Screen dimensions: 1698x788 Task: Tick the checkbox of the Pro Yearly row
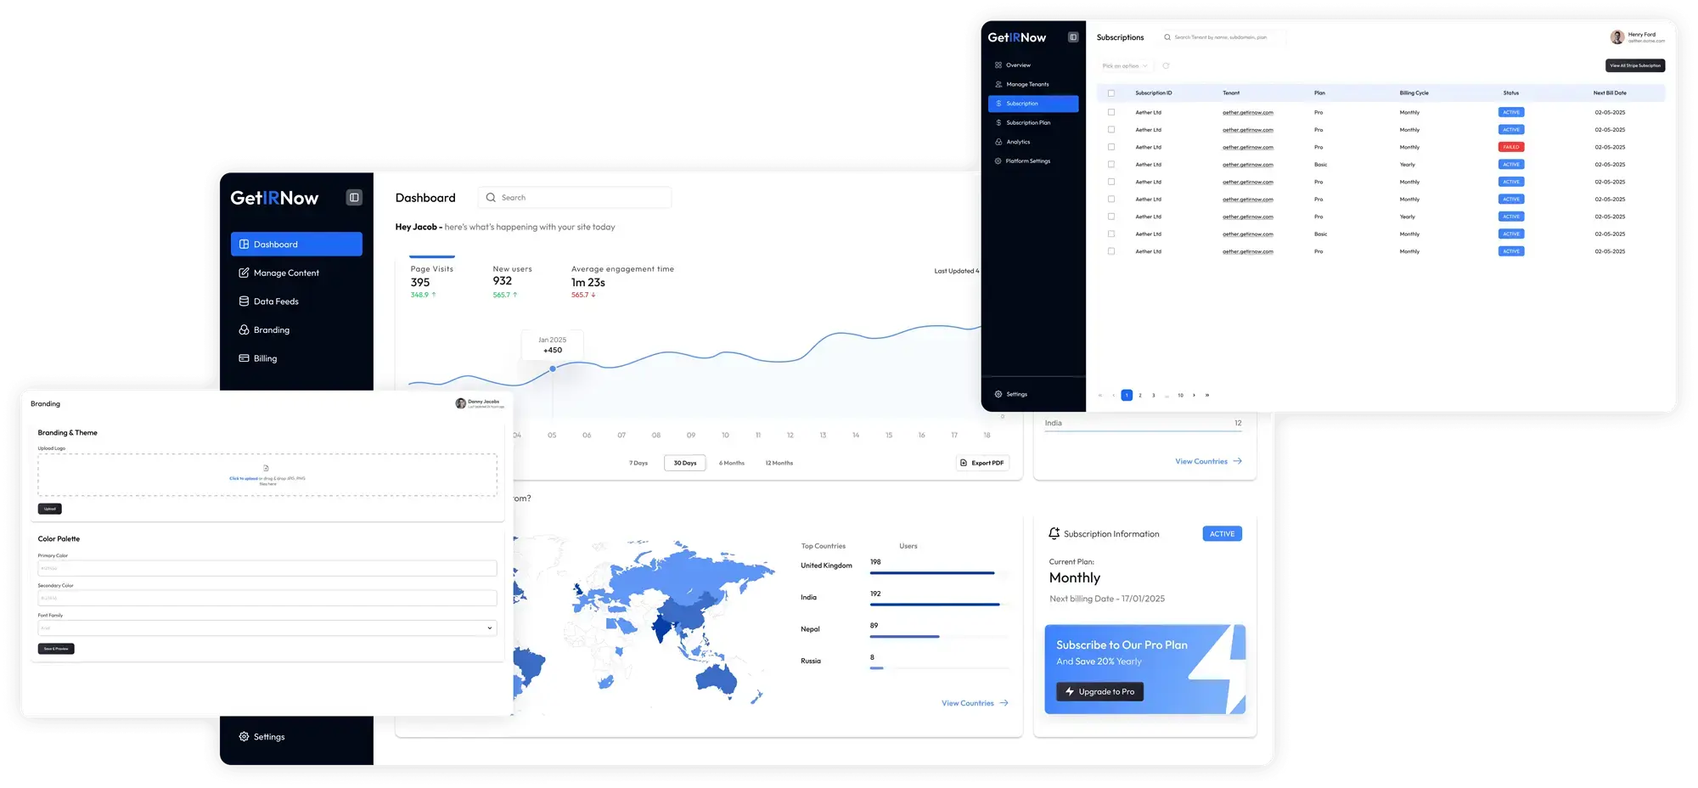pyautogui.click(x=1110, y=217)
